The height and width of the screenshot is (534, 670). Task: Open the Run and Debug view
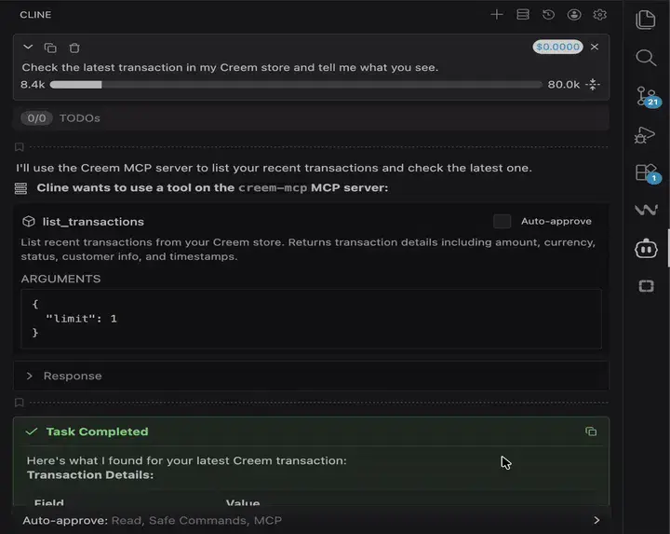[645, 135]
